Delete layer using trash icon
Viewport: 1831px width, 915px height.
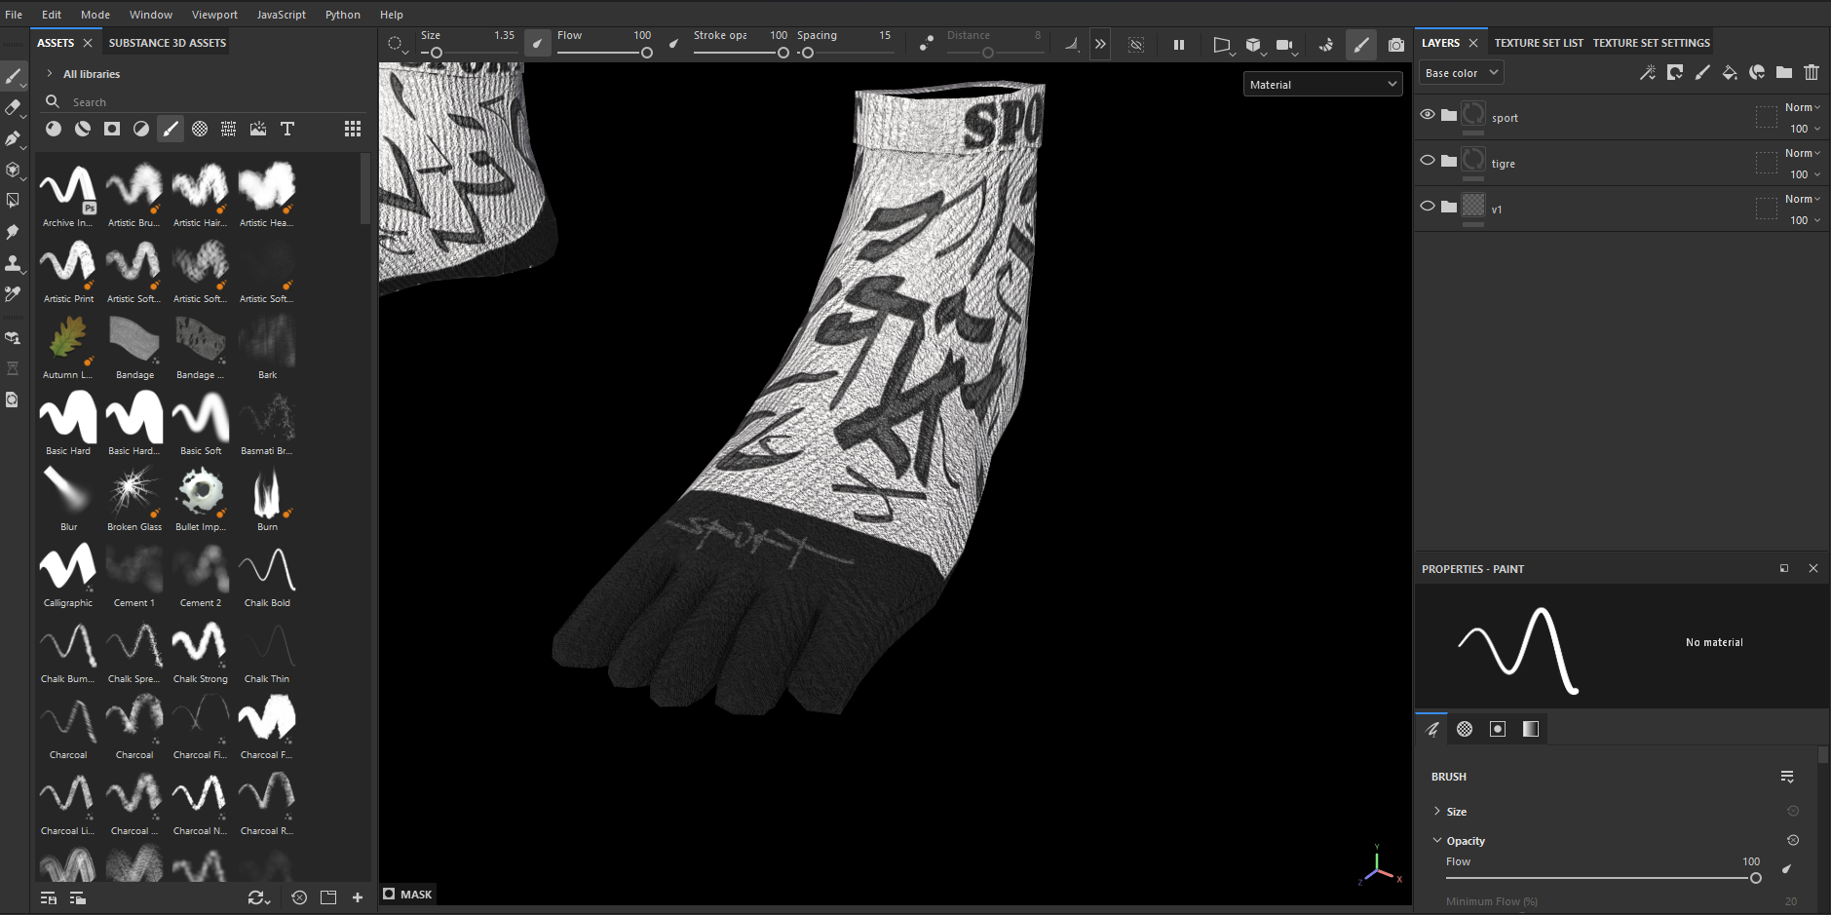pos(1812,72)
